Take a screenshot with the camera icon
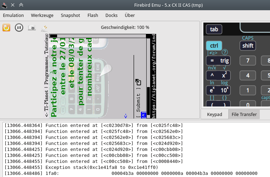The image size is (270, 177). (x=32, y=28)
